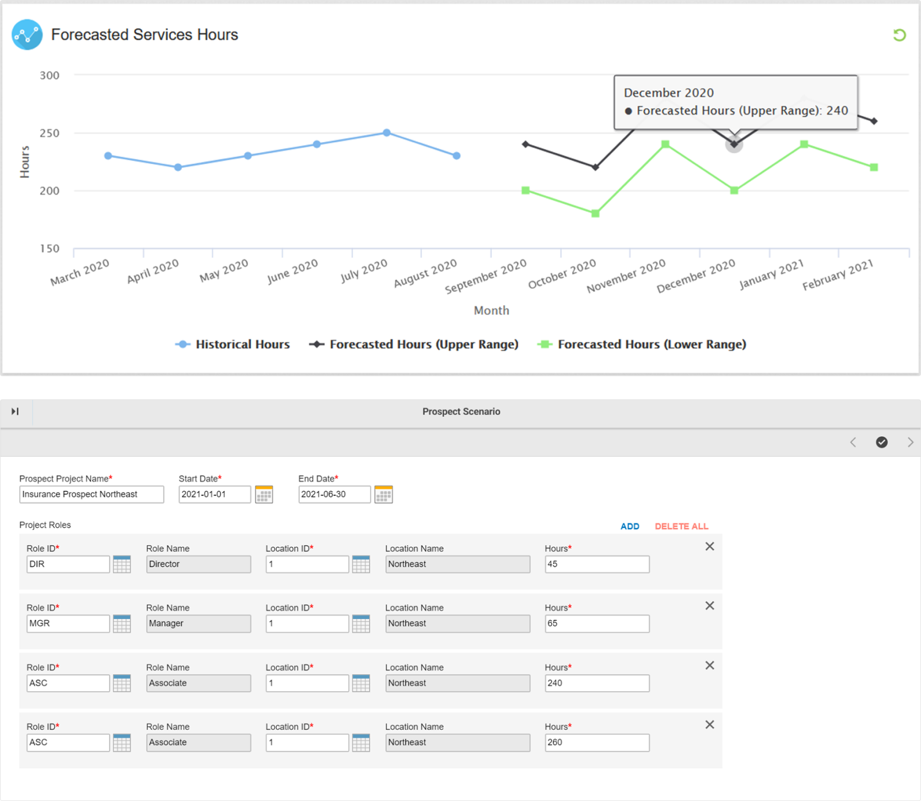Image resolution: width=921 pixels, height=801 pixels.
Task: Navigate to previous record with left chevron
Action: [x=854, y=443]
